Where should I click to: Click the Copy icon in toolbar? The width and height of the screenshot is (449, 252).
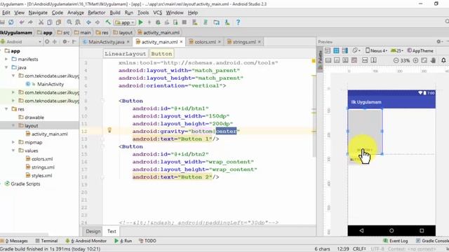tap(50, 22)
